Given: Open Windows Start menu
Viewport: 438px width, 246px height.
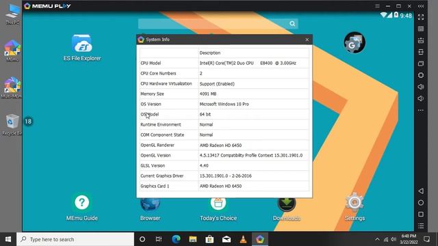Looking at the screenshot, I should click(8, 239).
